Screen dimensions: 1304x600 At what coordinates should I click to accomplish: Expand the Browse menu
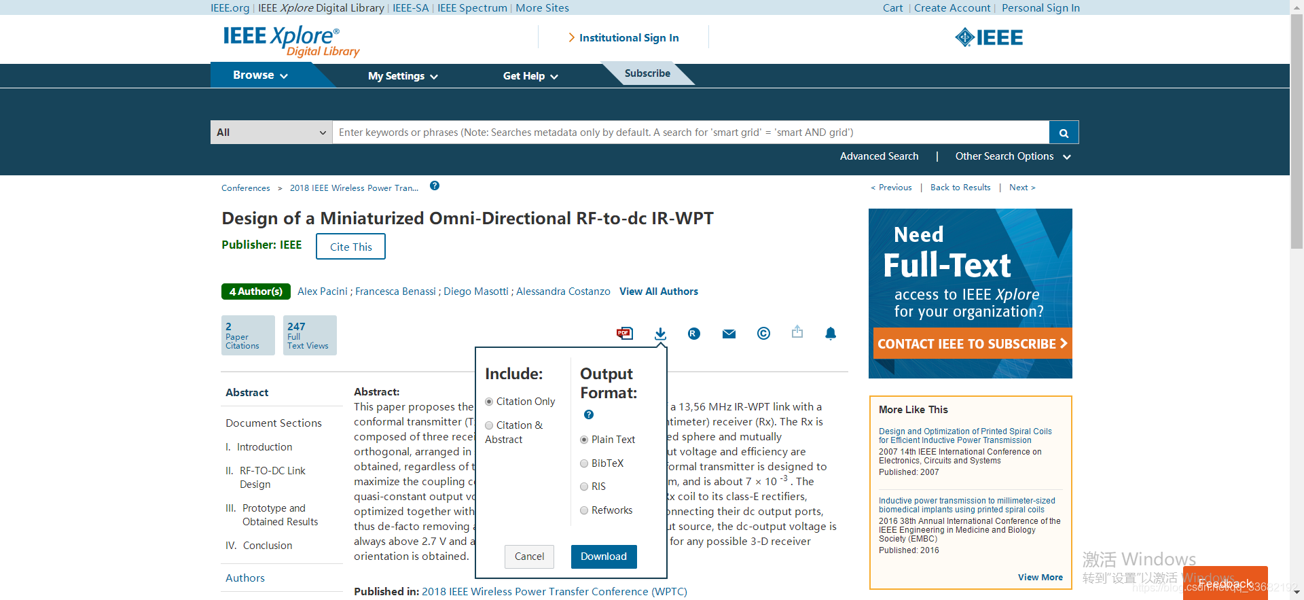pos(260,75)
